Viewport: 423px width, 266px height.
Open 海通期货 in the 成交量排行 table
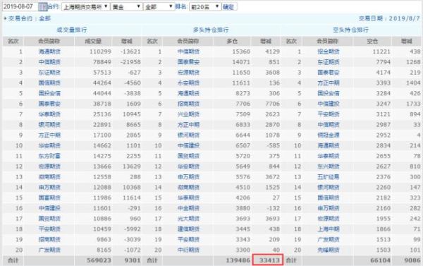tap(49, 52)
